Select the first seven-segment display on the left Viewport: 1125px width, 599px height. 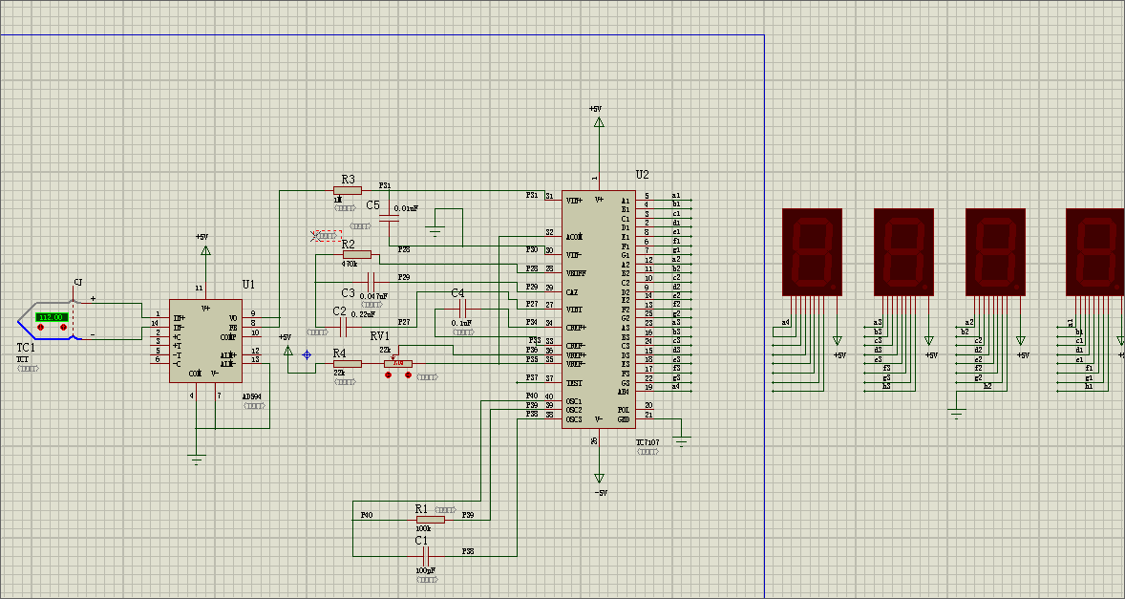pos(812,252)
